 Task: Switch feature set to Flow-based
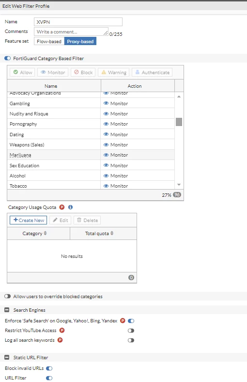(x=49, y=41)
